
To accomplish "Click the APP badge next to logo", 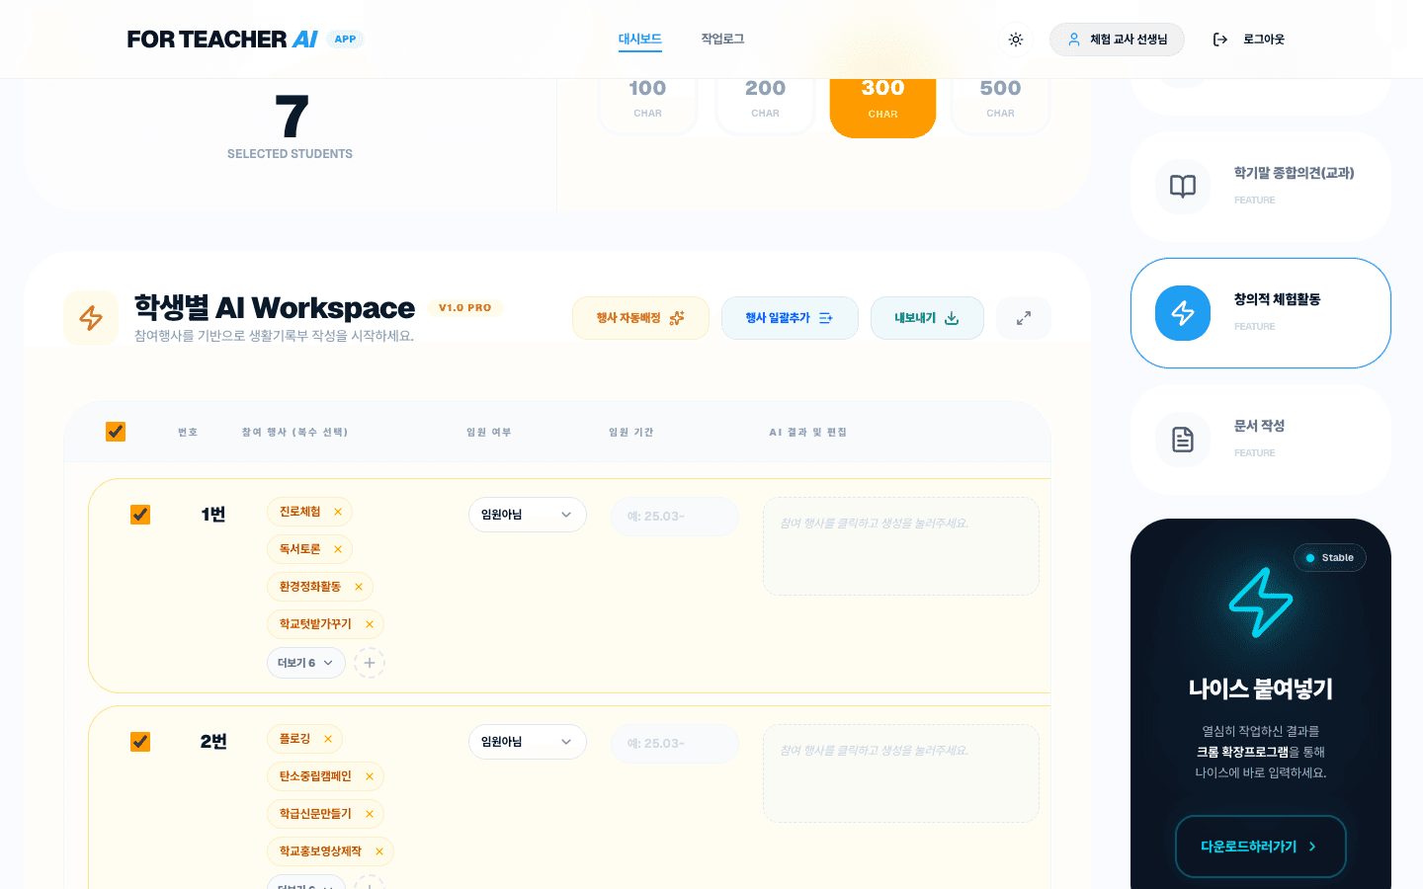I will pos(345,40).
